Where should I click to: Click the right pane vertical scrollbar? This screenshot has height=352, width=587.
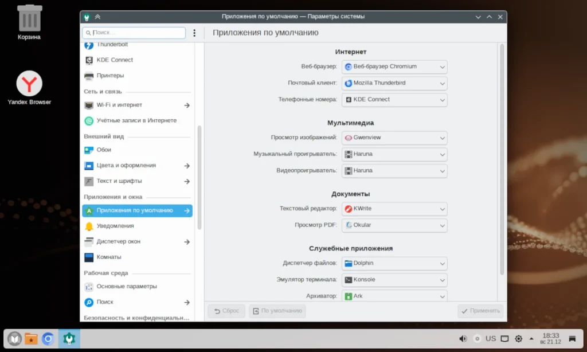502,159
